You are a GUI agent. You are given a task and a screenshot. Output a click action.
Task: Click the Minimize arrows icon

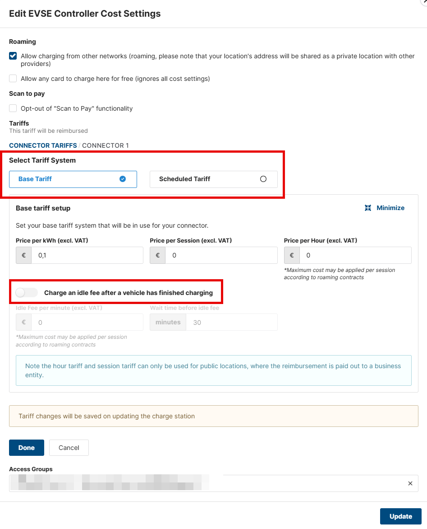coord(368,208)
